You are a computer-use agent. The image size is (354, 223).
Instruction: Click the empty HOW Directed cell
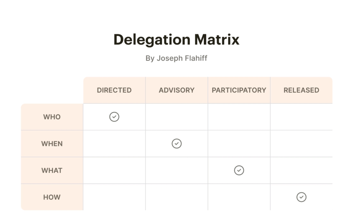click(114, 197)
